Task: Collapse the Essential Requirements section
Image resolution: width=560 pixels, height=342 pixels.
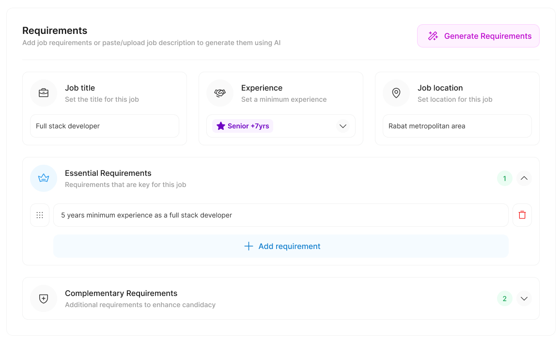Action: 524,178
